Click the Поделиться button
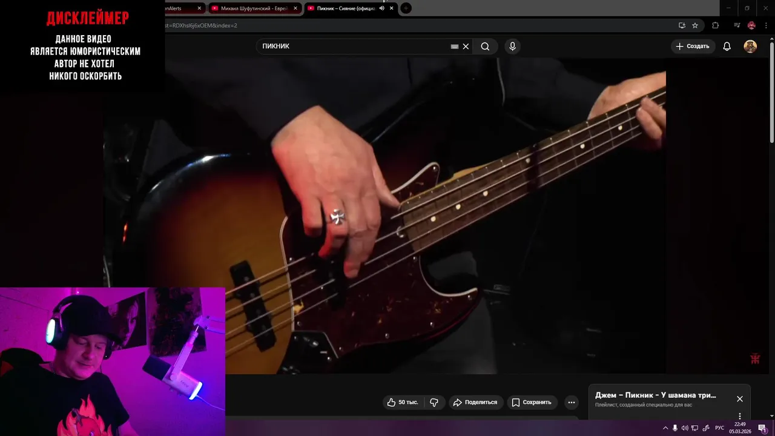 point(476,402)
